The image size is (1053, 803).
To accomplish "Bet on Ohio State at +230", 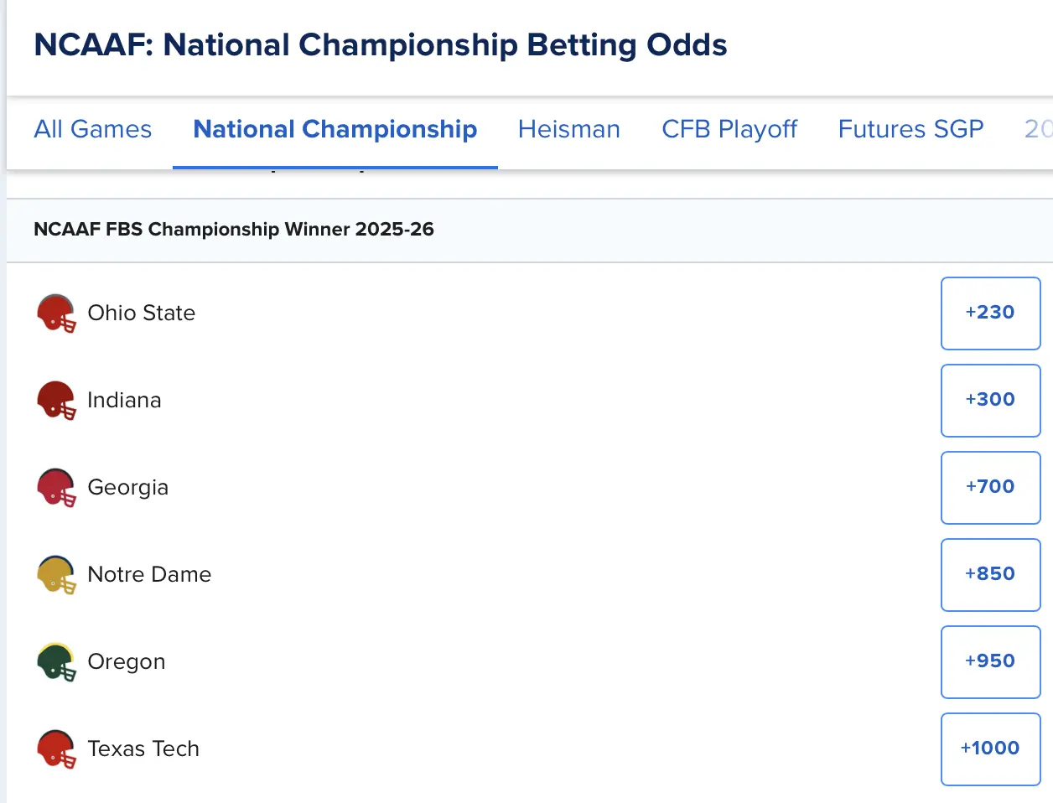I will pos(990,313).
